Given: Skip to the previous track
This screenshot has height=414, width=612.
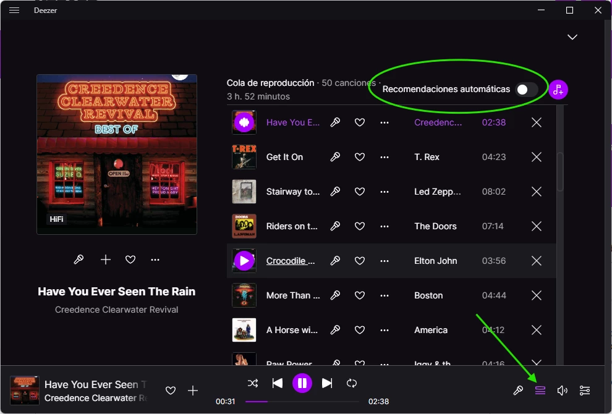Looking at the screenshot, I should tap(278, 383).
